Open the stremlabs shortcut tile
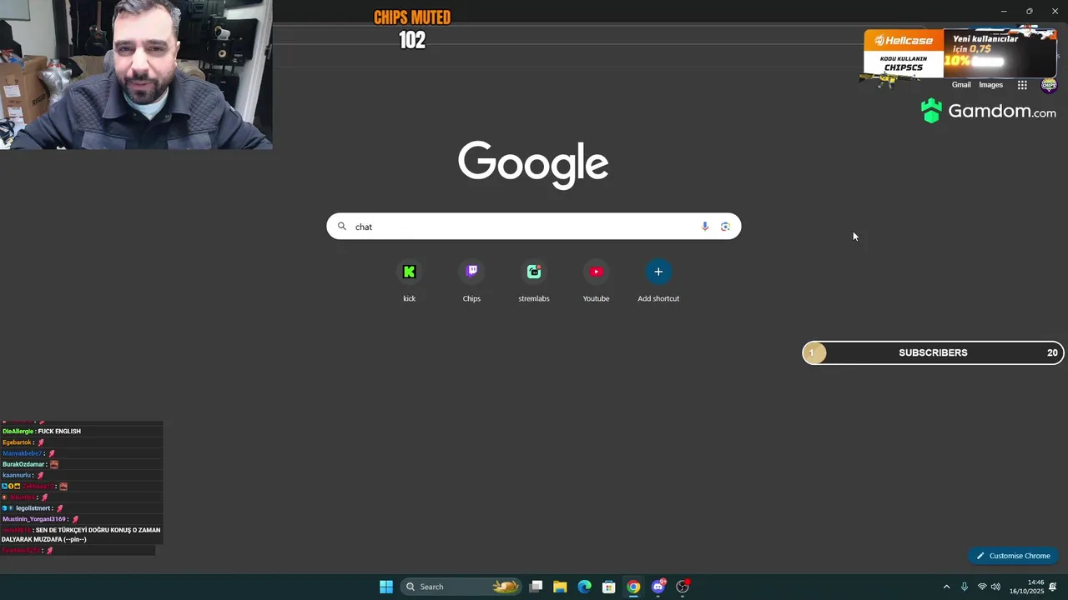This screenshot has height=600, width=1068. tap(534, 282)
